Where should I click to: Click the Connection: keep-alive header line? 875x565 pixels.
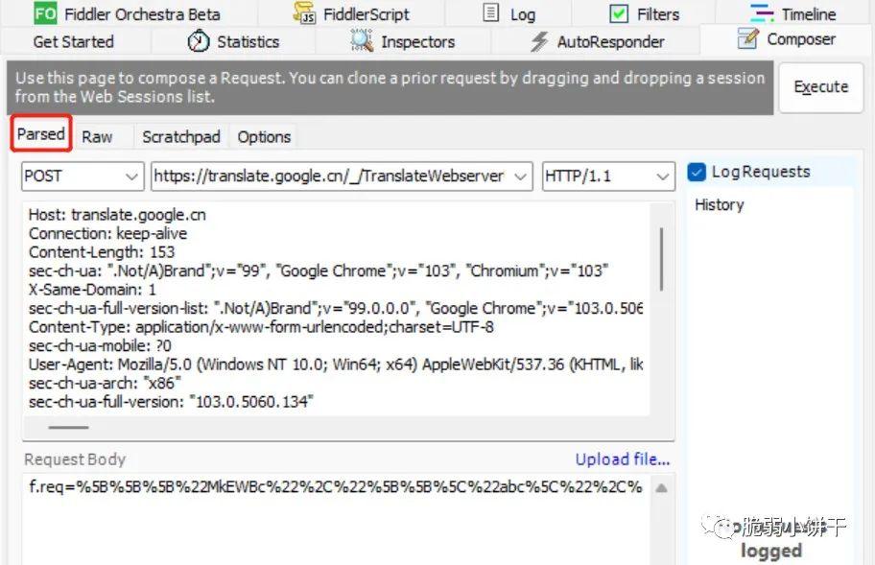[107, 233]
